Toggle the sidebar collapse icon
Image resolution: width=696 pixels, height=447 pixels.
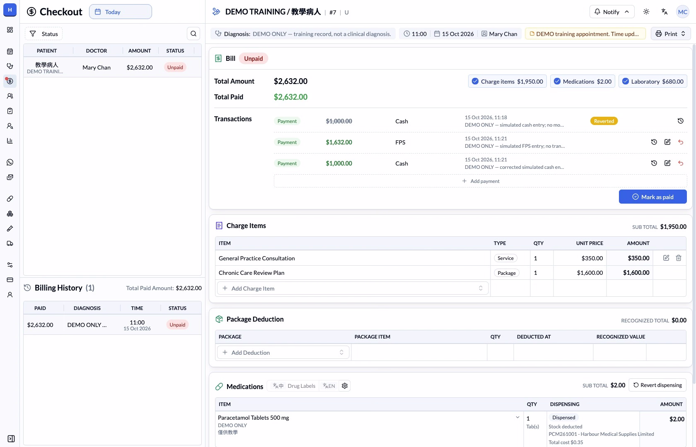(11, 439)
